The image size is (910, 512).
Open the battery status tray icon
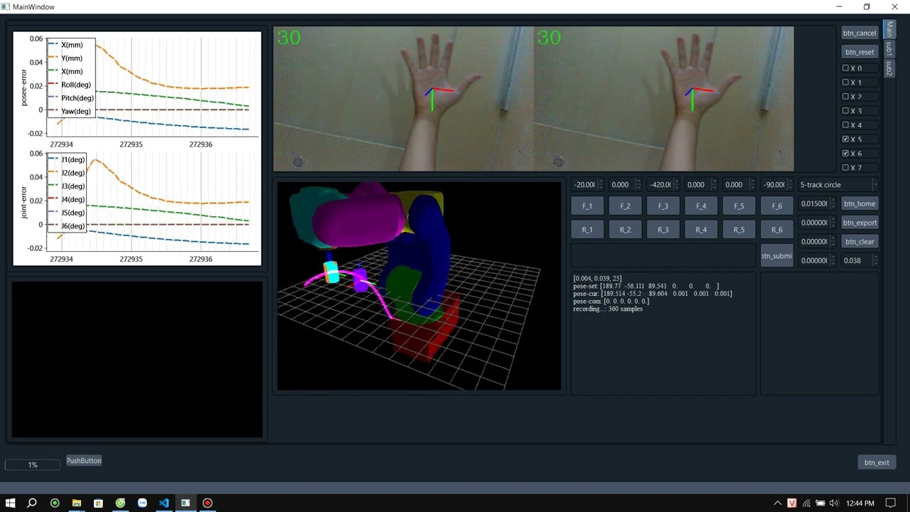(x=820, y=503)
